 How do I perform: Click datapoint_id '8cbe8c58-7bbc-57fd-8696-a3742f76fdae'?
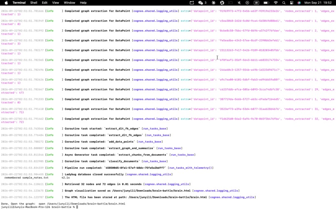tap(249, 31)
